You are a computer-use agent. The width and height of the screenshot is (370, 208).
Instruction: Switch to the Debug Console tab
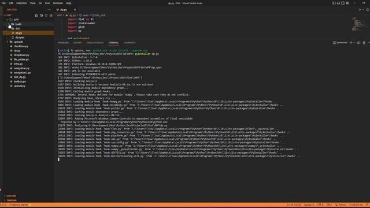click(95, 43)
